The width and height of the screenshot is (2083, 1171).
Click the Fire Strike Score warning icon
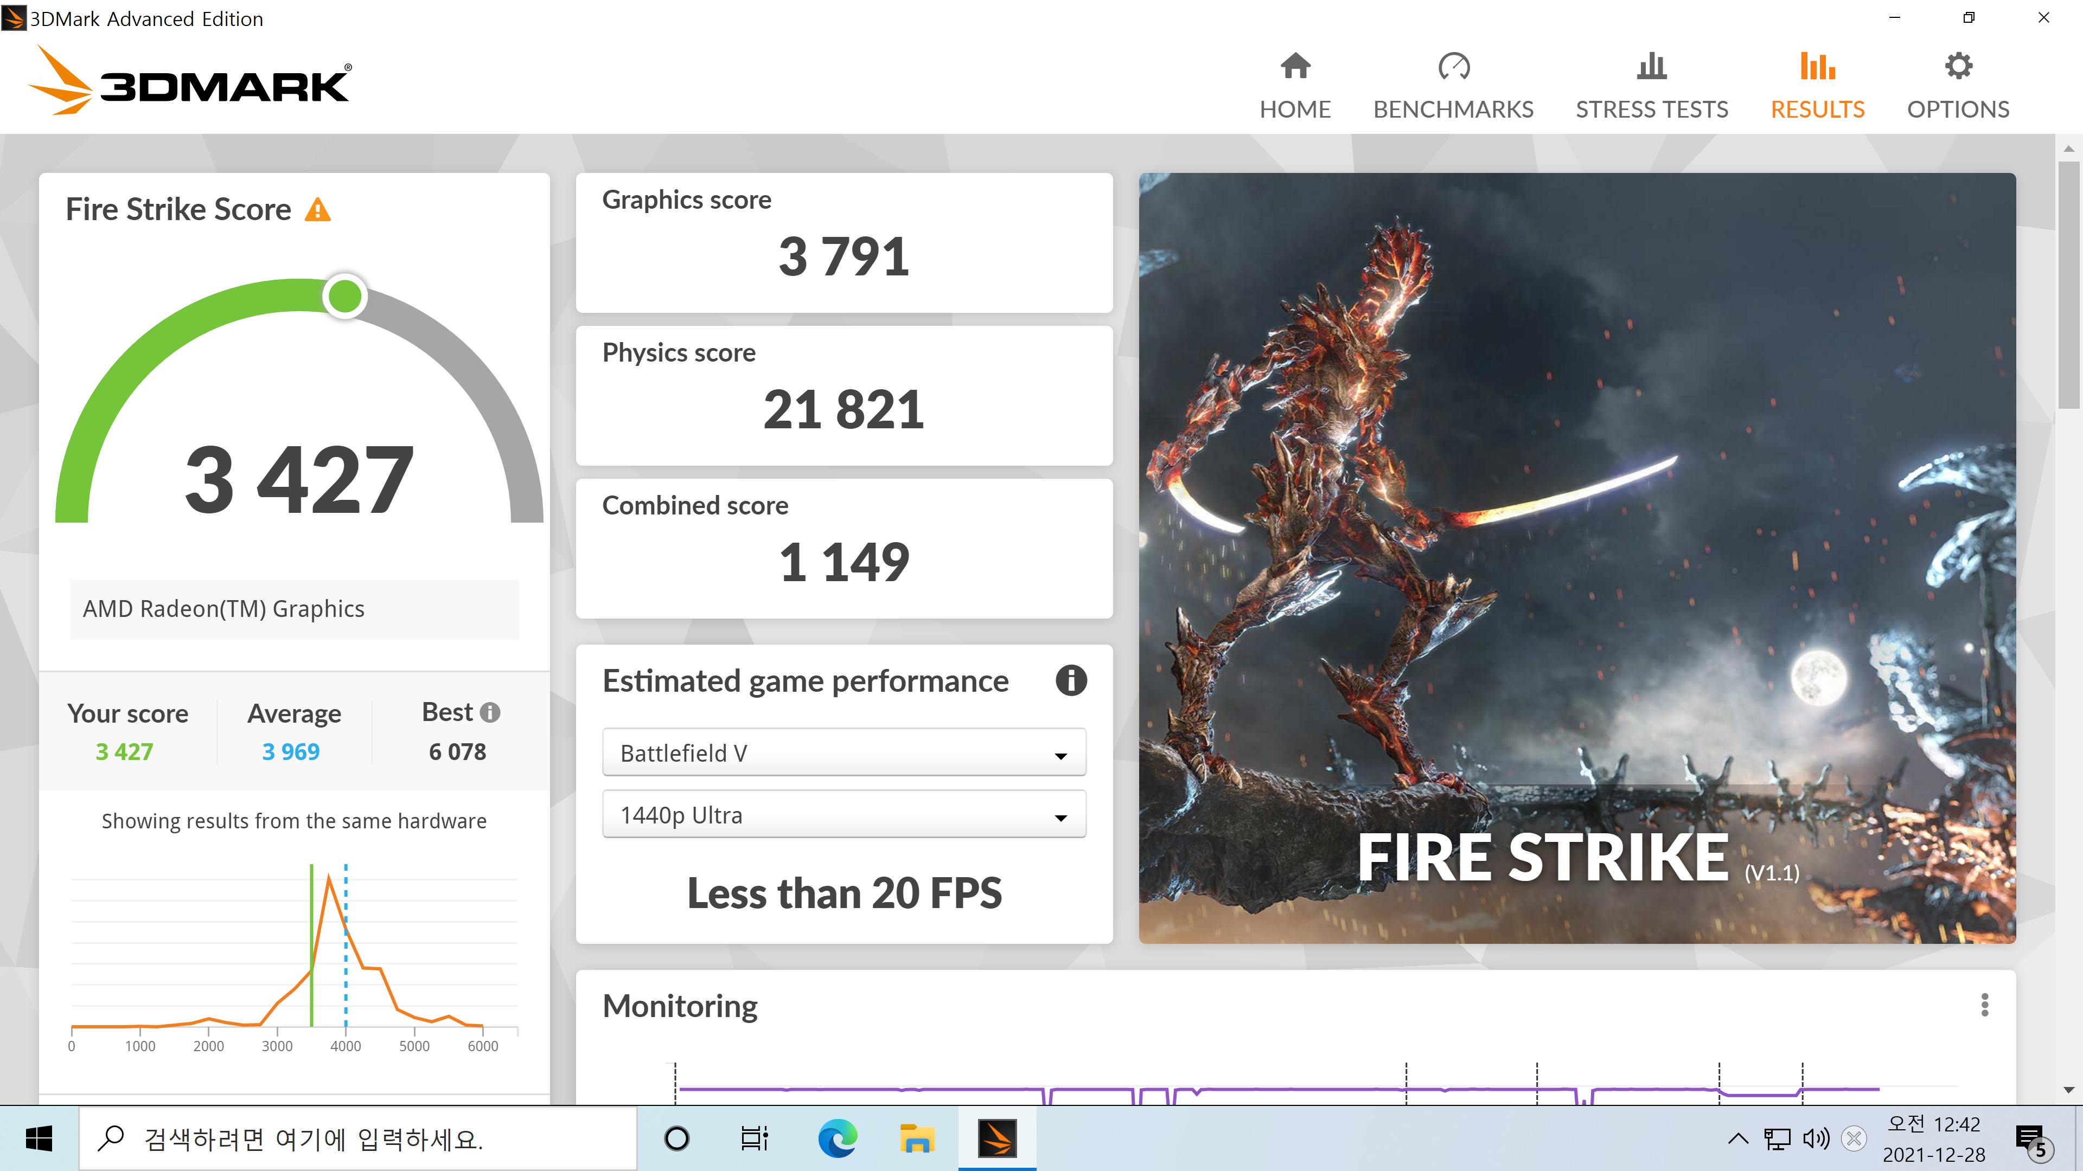tap(318, 210)
